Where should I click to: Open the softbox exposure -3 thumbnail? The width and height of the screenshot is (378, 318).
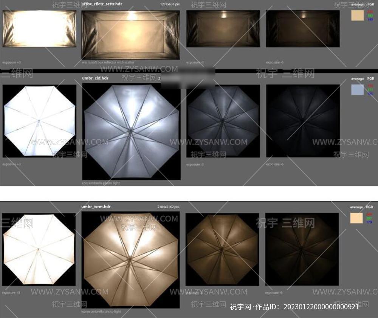(x=223, y=29)
